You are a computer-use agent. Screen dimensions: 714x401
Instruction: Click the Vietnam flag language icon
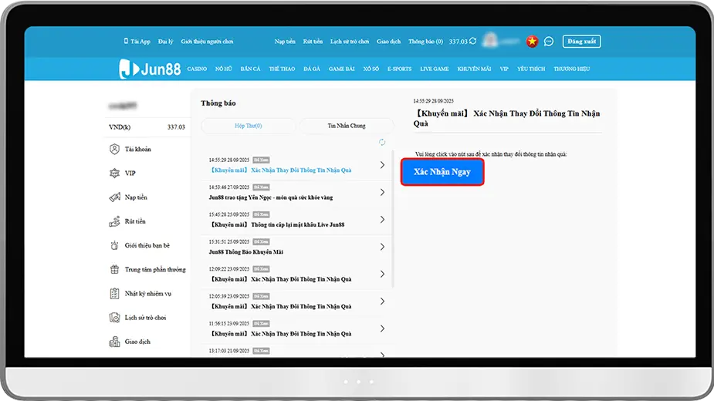(532, 42)
